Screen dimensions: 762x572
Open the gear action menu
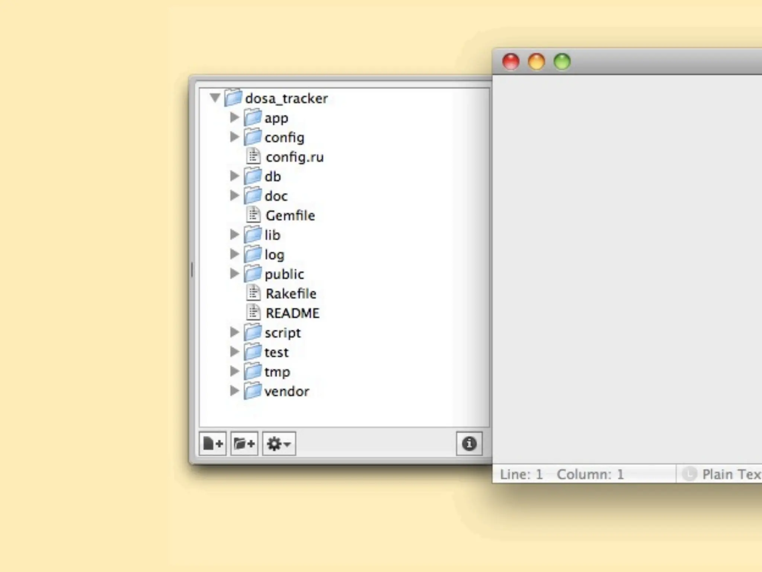pos(279,444)
